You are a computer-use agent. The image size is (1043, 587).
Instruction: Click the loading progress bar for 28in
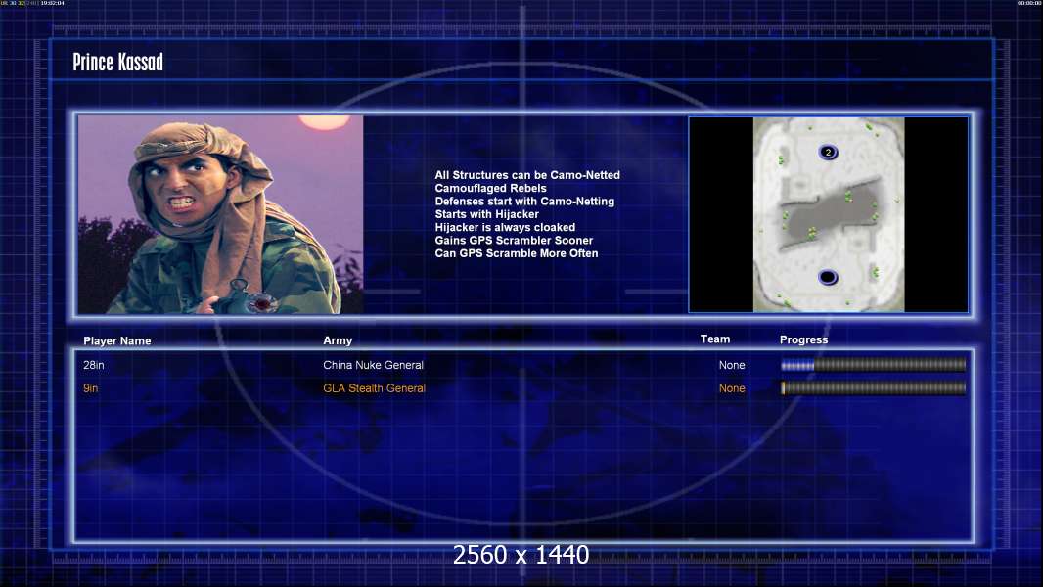(x=874, y=364)
